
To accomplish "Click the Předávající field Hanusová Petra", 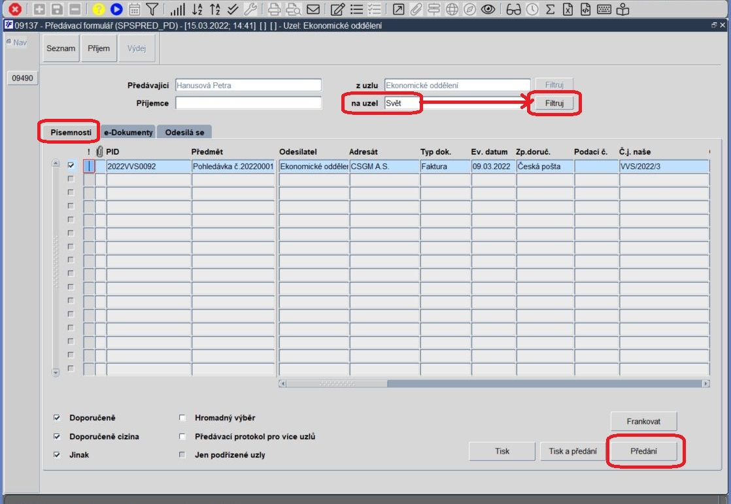I will point(248,85).
